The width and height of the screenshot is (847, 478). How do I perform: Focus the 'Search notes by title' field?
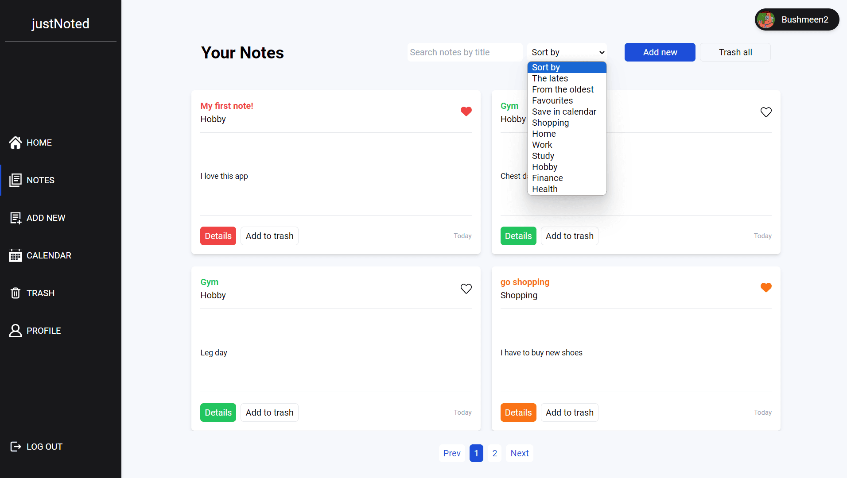(x=465, y=52)
